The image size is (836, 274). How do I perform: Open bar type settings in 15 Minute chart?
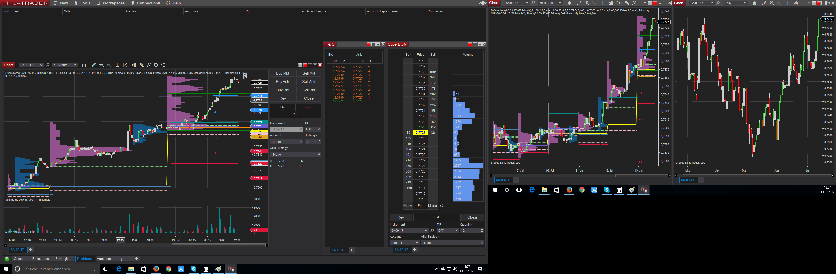[x=84, y=65]
